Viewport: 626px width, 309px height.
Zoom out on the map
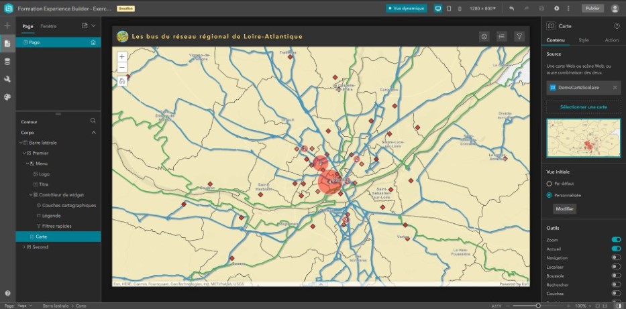122,67
